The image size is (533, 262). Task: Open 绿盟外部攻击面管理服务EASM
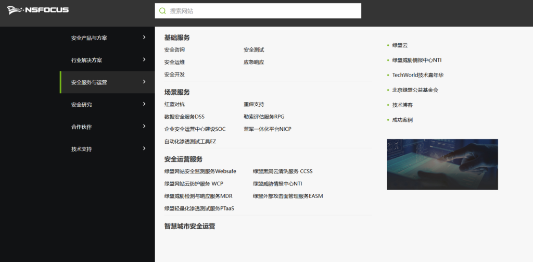coord(288,196)
